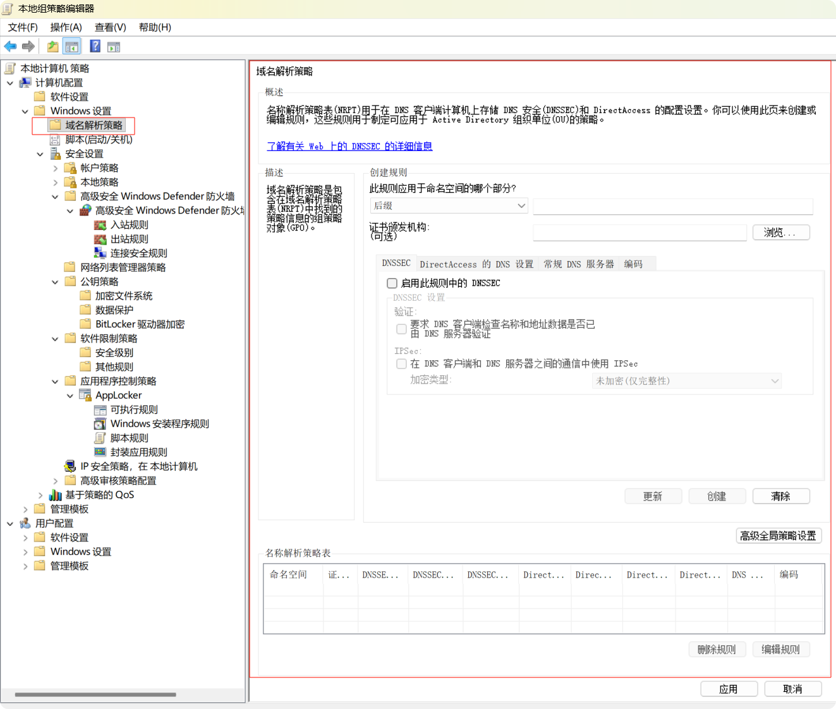Click the namespace suffix text field

tap(673, 206)
